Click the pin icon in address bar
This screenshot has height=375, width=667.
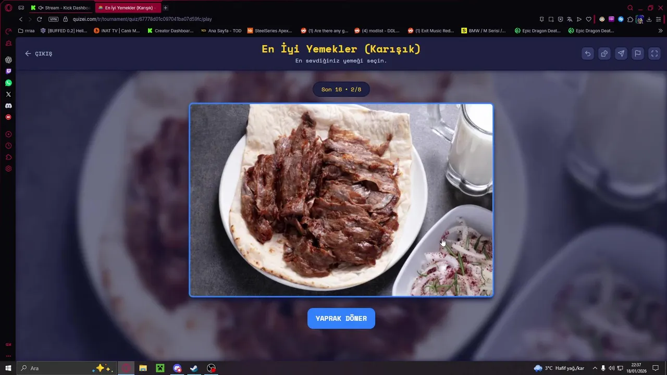point(542,19)
